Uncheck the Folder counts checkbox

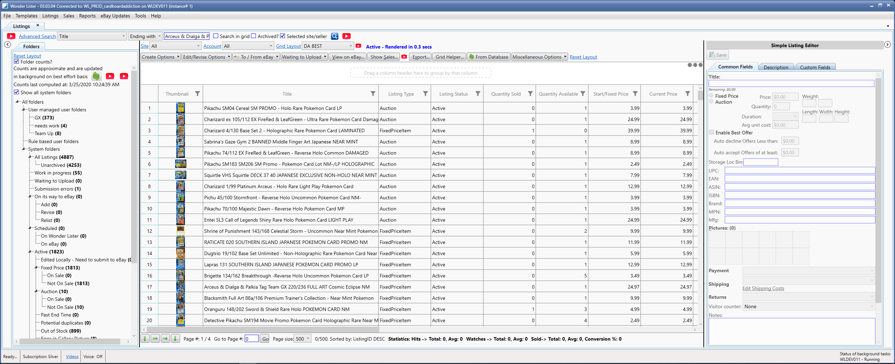(x=16, y=61)
